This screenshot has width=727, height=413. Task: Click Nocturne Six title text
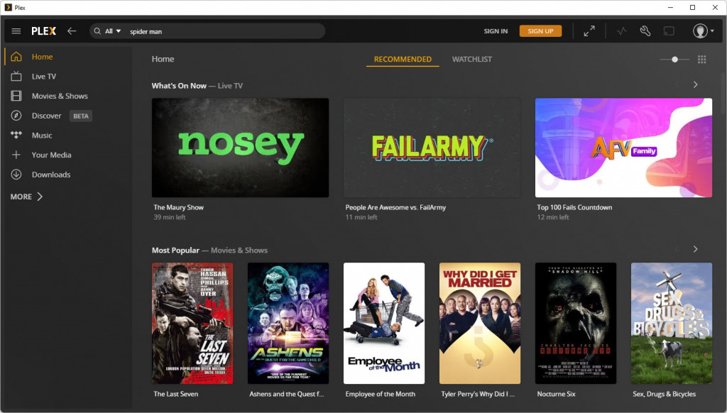tap(556, 394)
